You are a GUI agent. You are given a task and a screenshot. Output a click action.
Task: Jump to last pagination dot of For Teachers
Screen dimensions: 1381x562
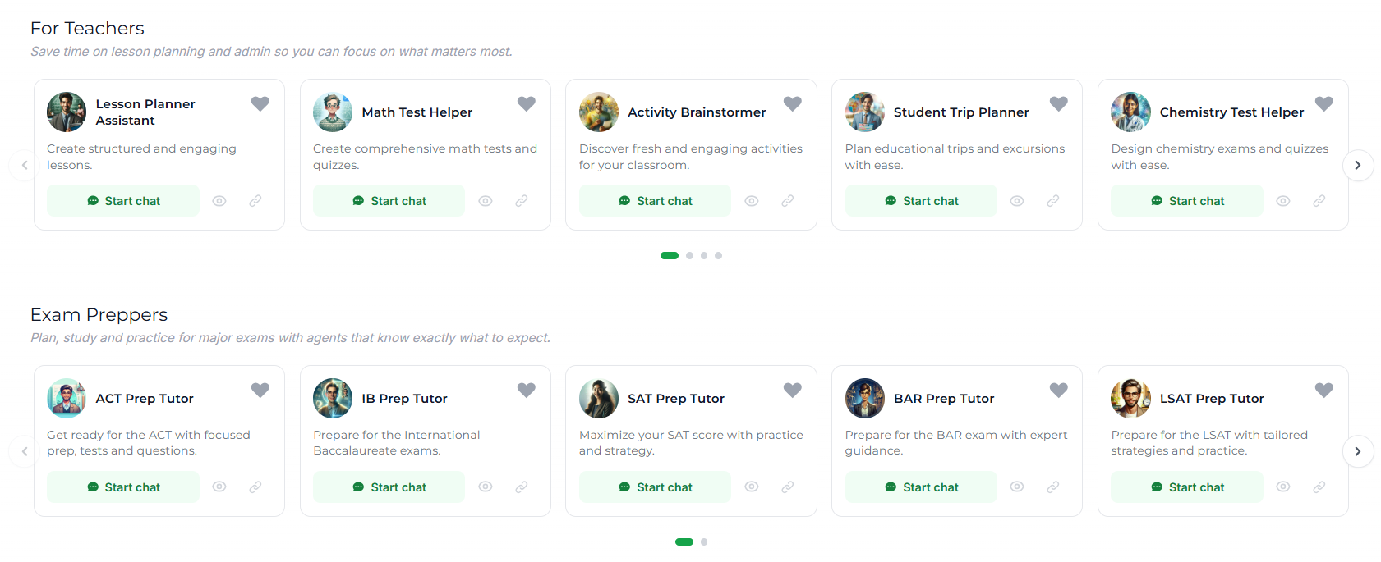click(x=718, y=256)
